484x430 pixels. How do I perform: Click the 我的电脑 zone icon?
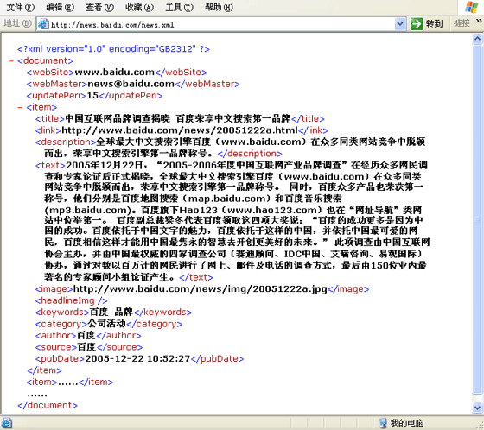383,423
